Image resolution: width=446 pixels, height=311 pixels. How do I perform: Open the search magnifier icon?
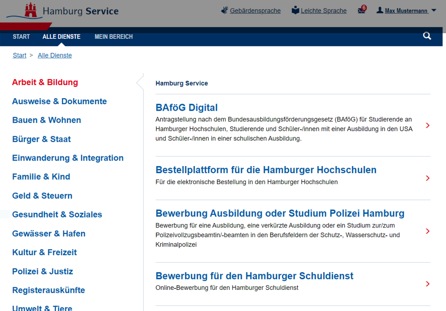[x=427, y=36]
